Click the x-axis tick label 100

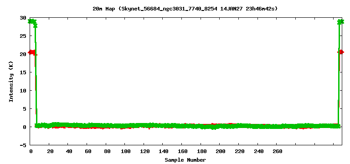tap(124, 151)
